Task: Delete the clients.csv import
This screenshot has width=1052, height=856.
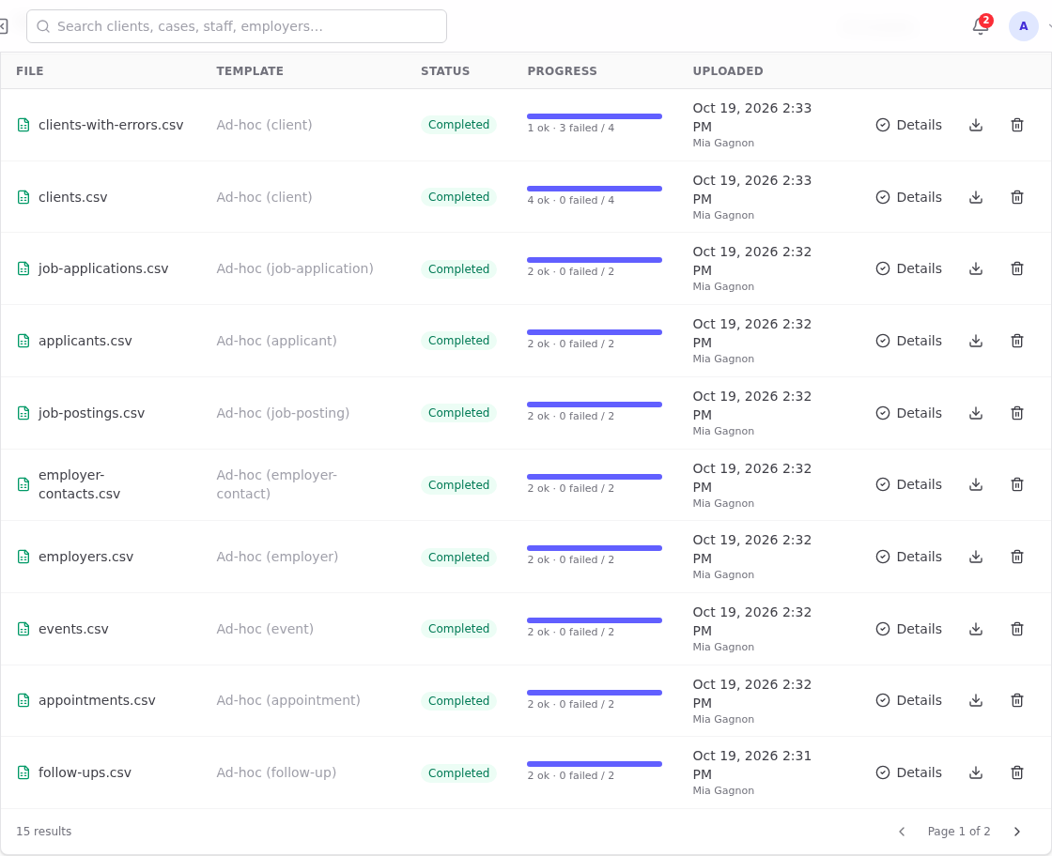Action: (x=1017, y=197)
